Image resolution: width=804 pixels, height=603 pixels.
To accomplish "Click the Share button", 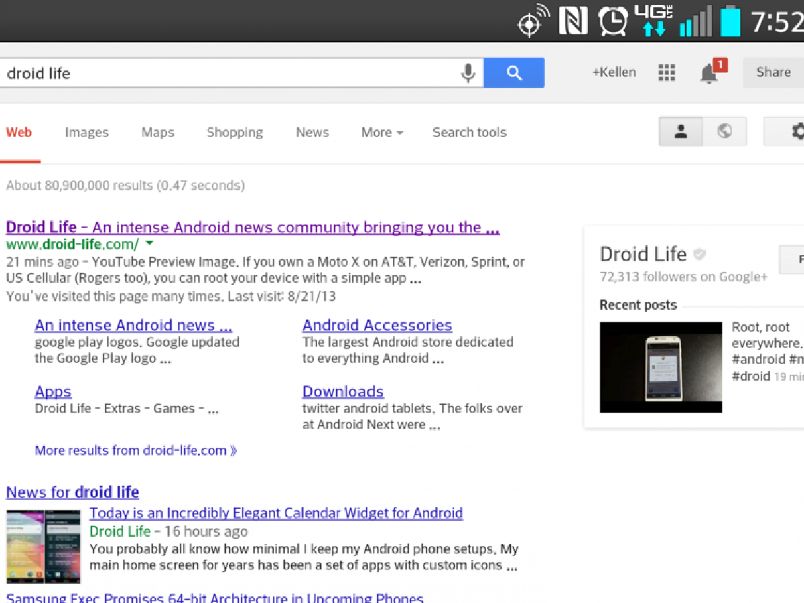I will click(x=773, y=72).
